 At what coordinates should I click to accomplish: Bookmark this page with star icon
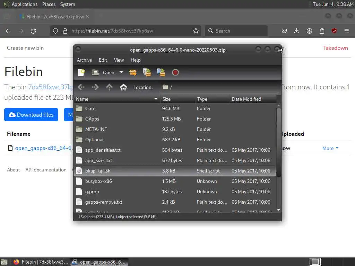(196, 31)
